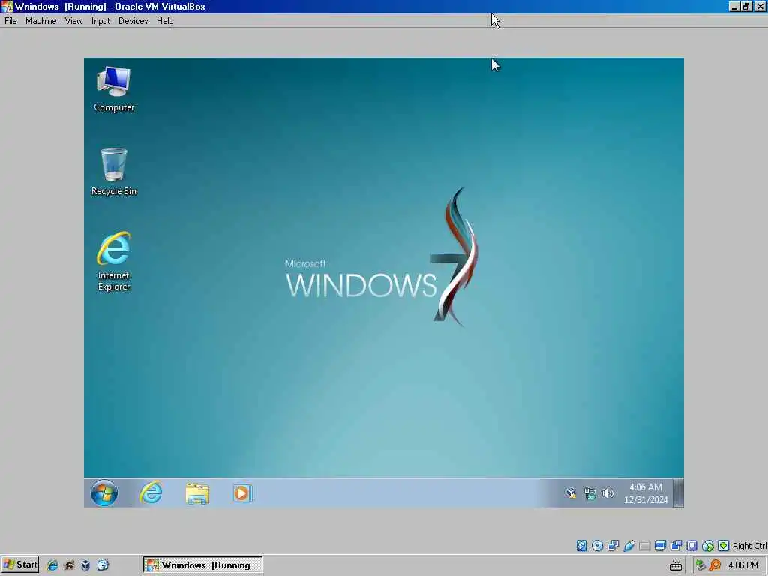Click the mouse integration status icon

point(708,546)
